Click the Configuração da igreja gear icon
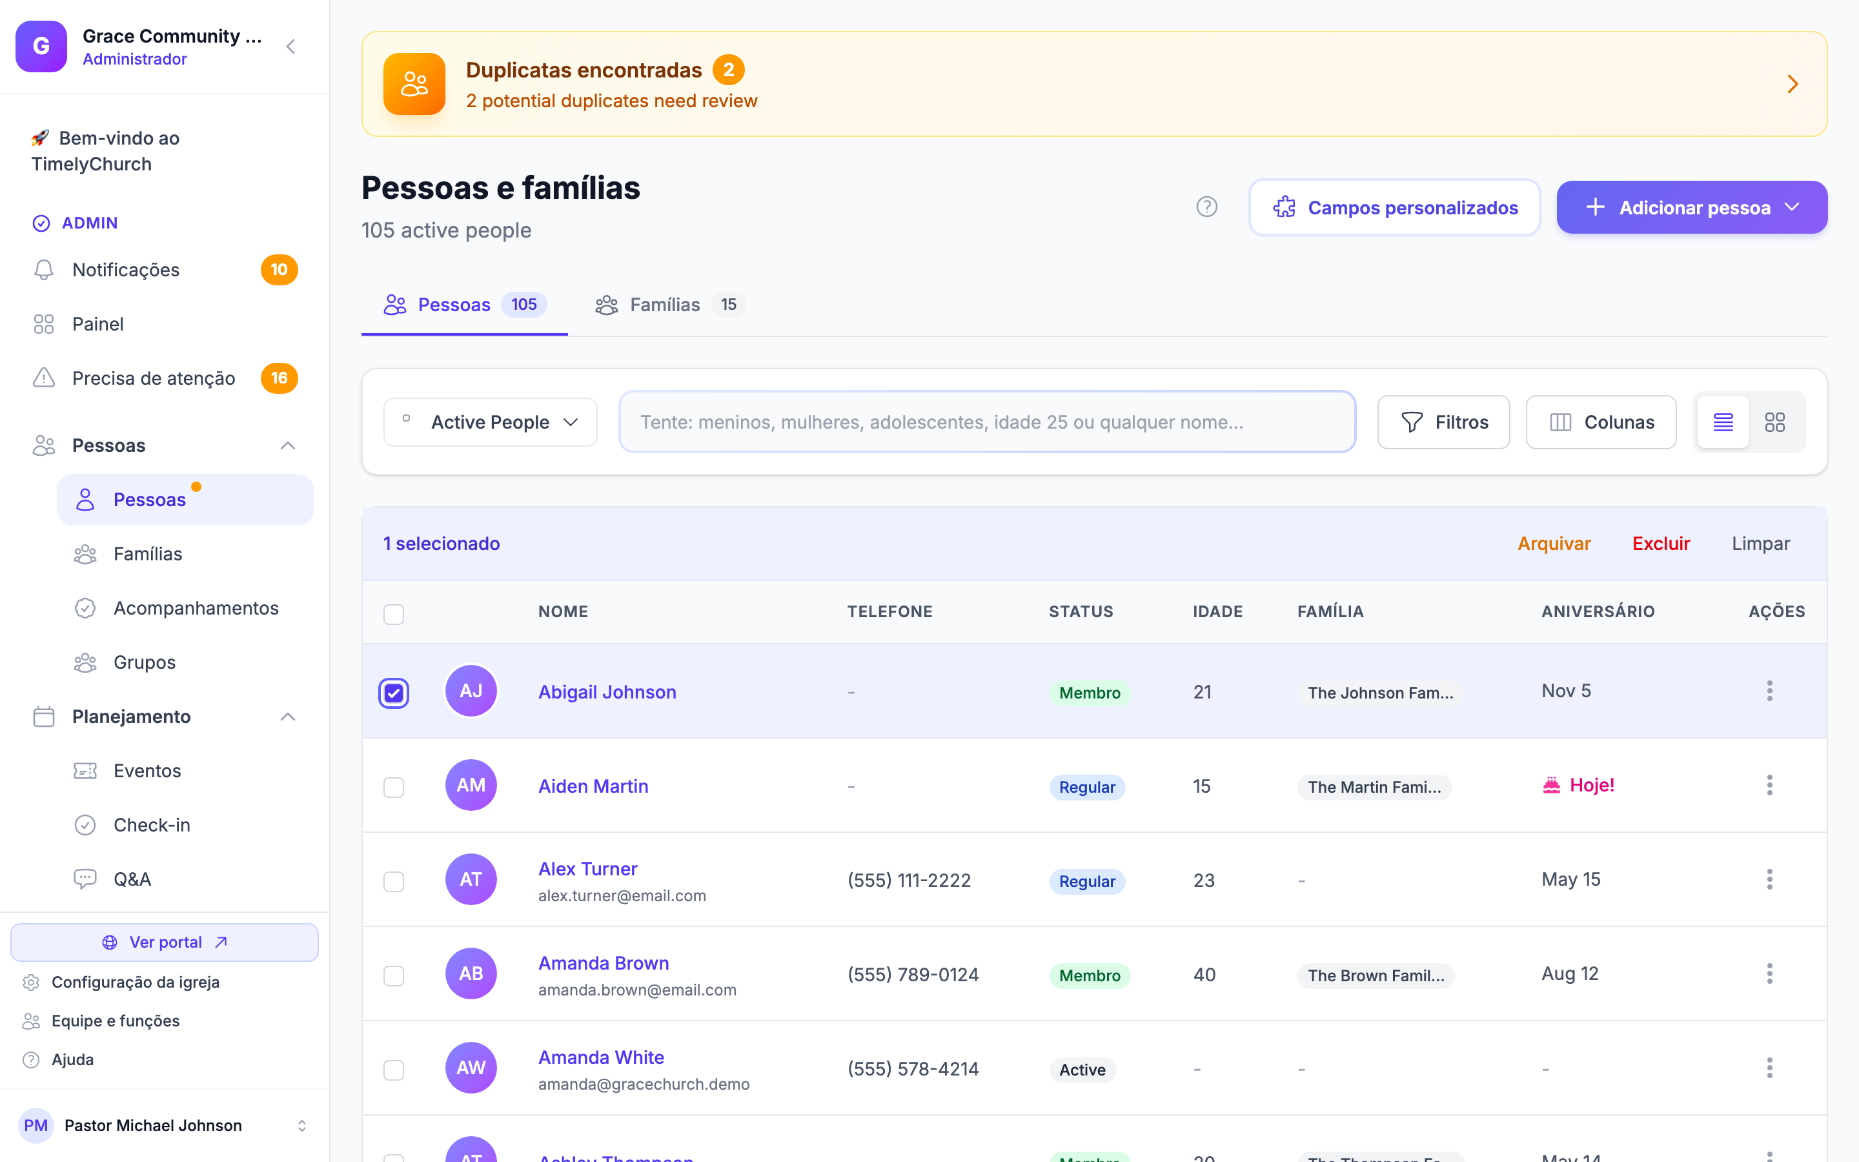 (x=31, y=982)
